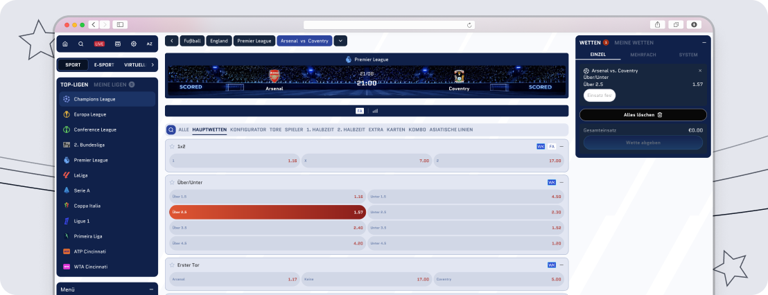Open the Asiatische Linien tab
768x295 pixels.
click(451, 130)
